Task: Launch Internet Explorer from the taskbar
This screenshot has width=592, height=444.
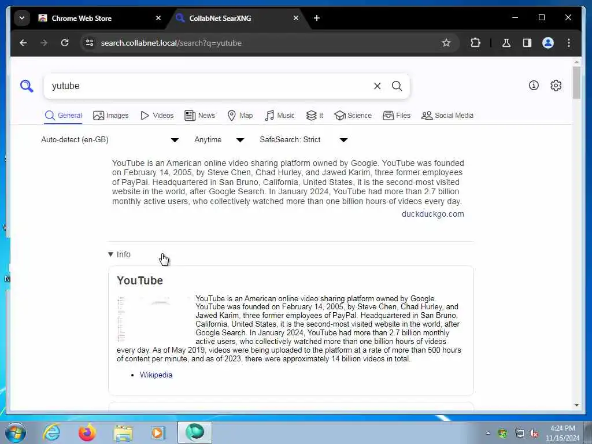Action: [x=51, y=432]
